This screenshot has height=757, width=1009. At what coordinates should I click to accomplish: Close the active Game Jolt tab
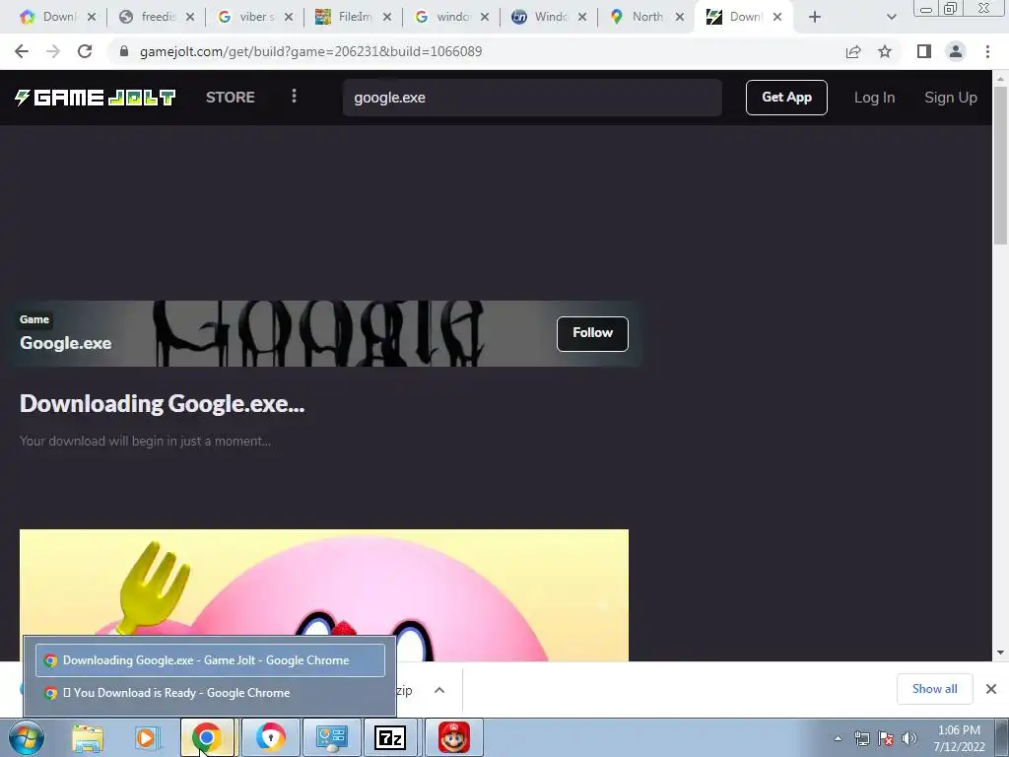click(777, 17)
